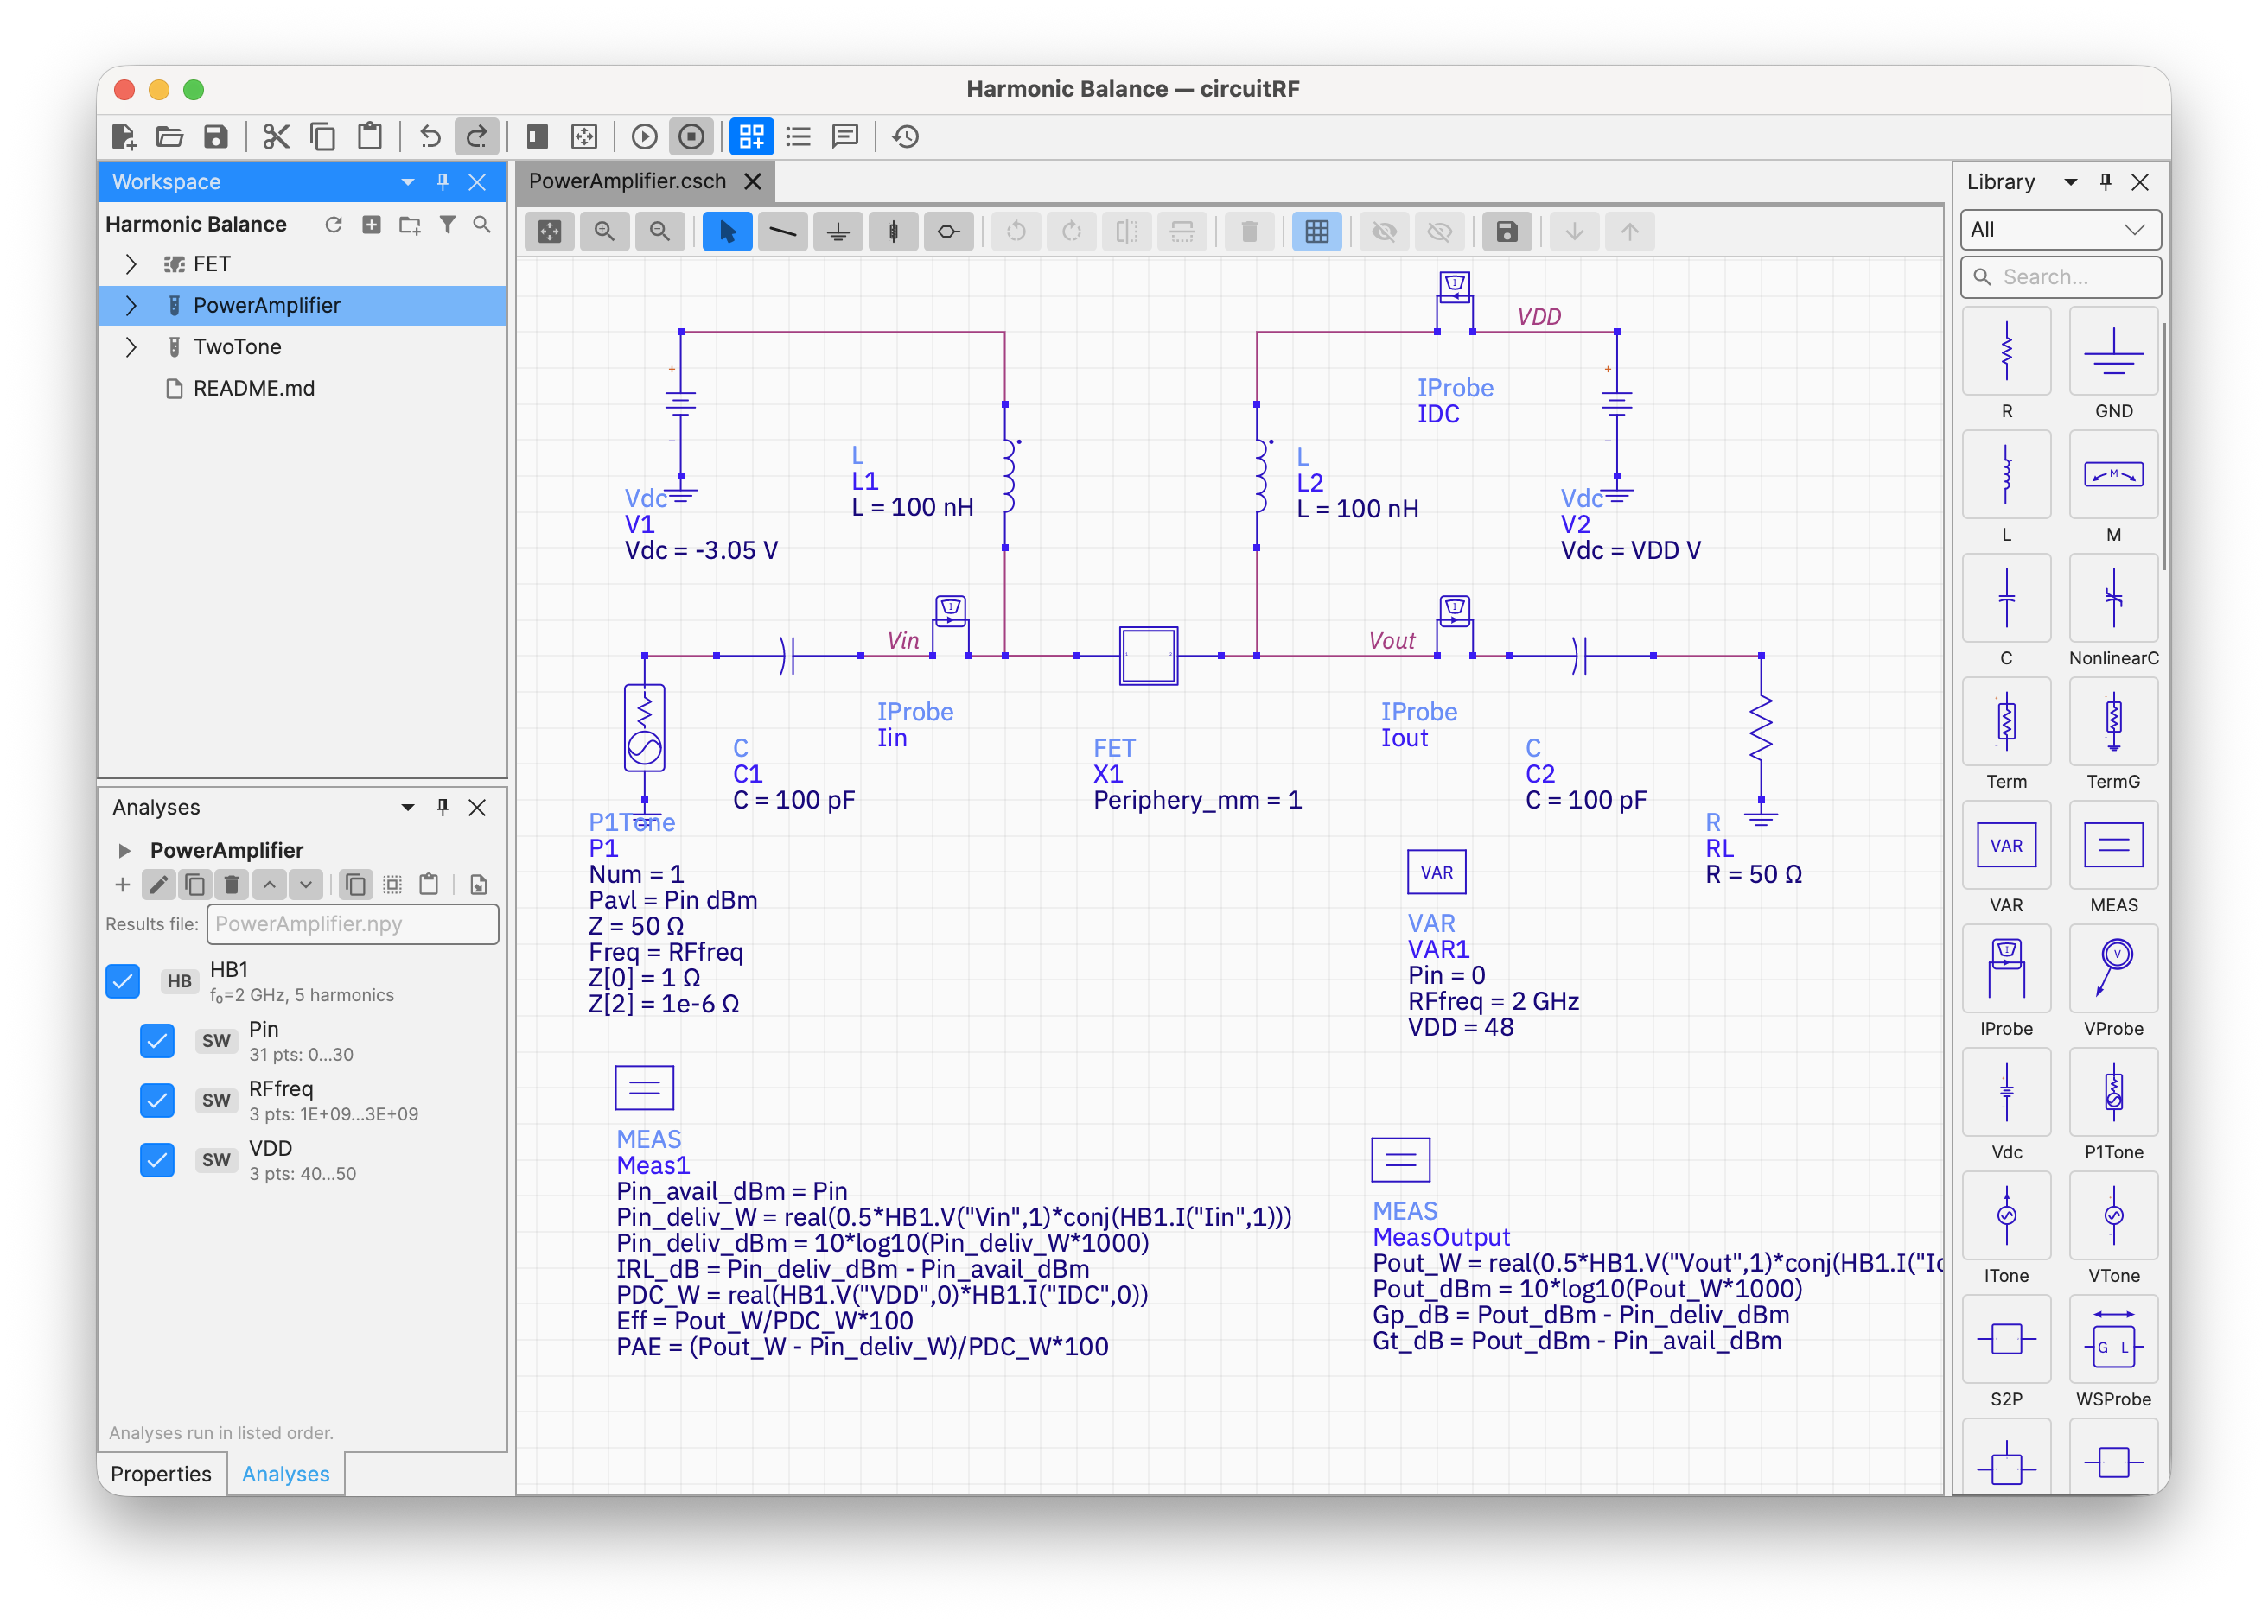Uncheck the Pin sweep checkbox
Screen dimensions: 2268x1624
157,1040
